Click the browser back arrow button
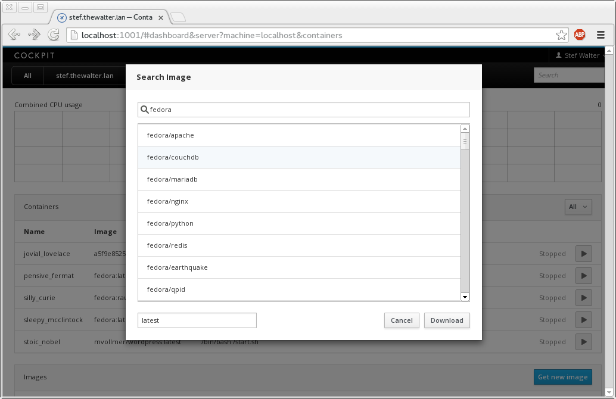Screen dimensions: 616x399 [15, 35]
